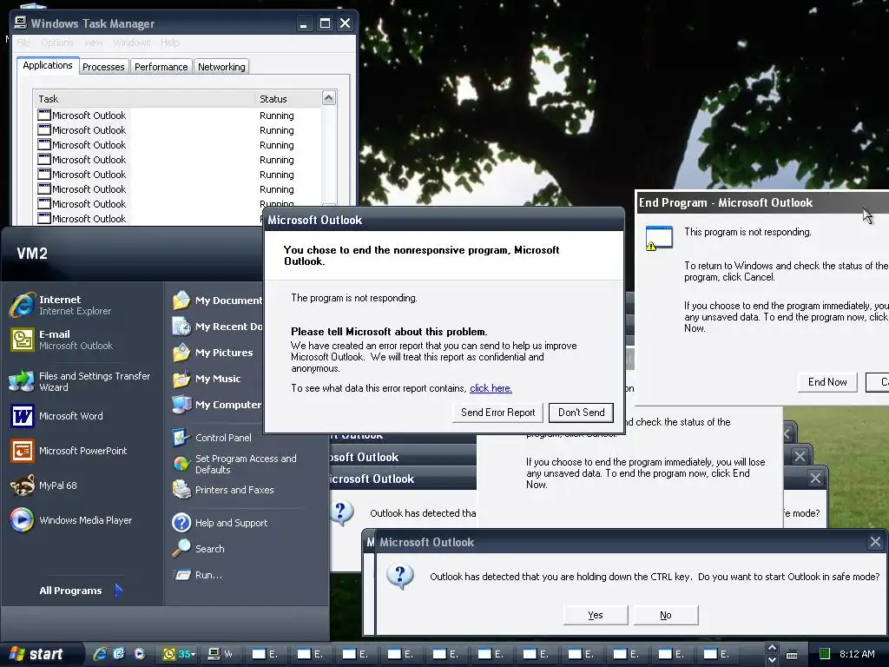Sort by Task column header
889x667 pixels.
click(143, 99)
